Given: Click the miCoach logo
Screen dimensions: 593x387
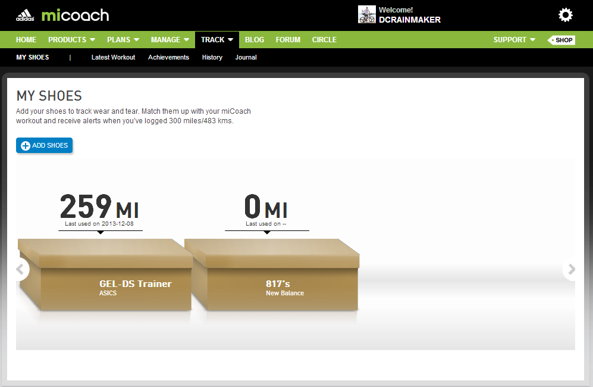Looking at the screenshot, I should pyautogui.click(x=76, y=15).
